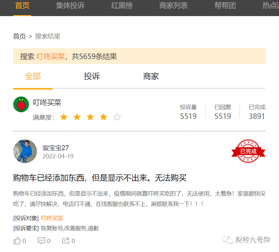279x252 pixels.
Task: Like the complaint with thumbs-up icon
Action: tap(17, 241)
